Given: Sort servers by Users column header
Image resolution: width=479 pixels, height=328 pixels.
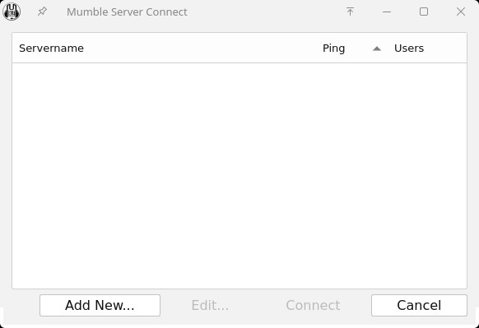Looking at the screenshot, I should coord(409,49).
